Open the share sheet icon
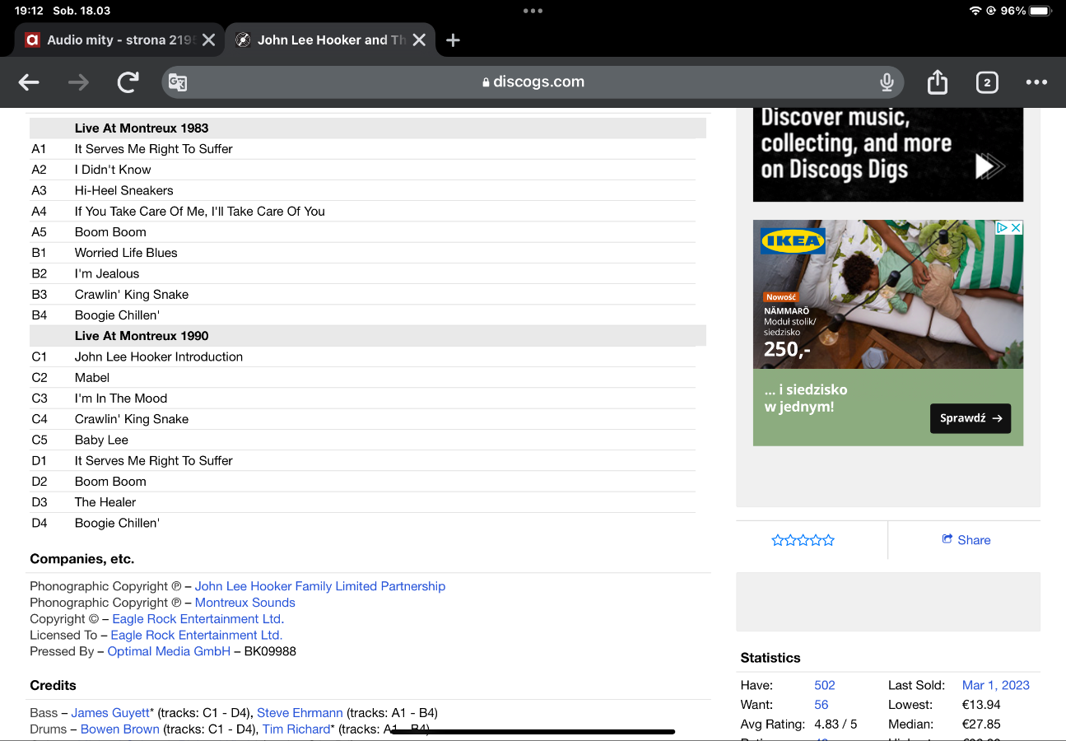The image size is (1066, 741). tap(937, 82)
